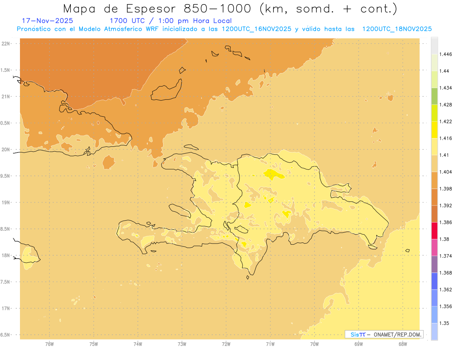This screenshot has width=452, height=349.
Task: Click the 72W longitude label
Action: 226,344
